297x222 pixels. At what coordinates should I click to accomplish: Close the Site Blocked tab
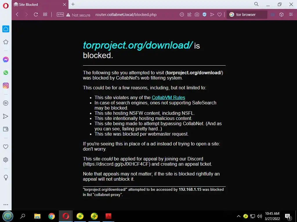(x=64, y=5)
